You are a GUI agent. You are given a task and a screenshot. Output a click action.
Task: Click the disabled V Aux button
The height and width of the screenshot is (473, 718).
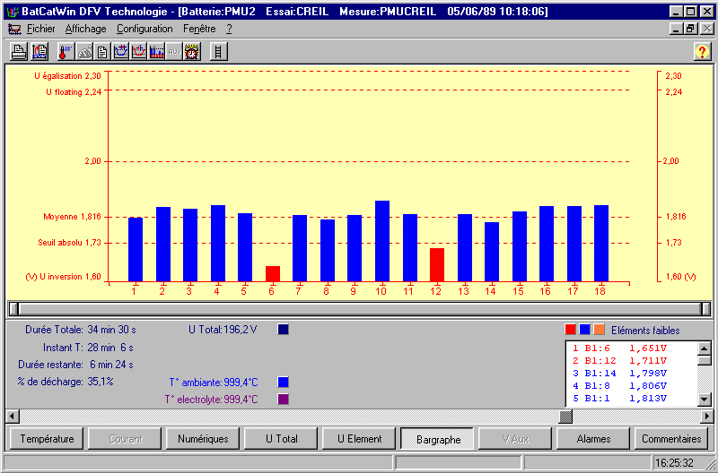(515, 439)
